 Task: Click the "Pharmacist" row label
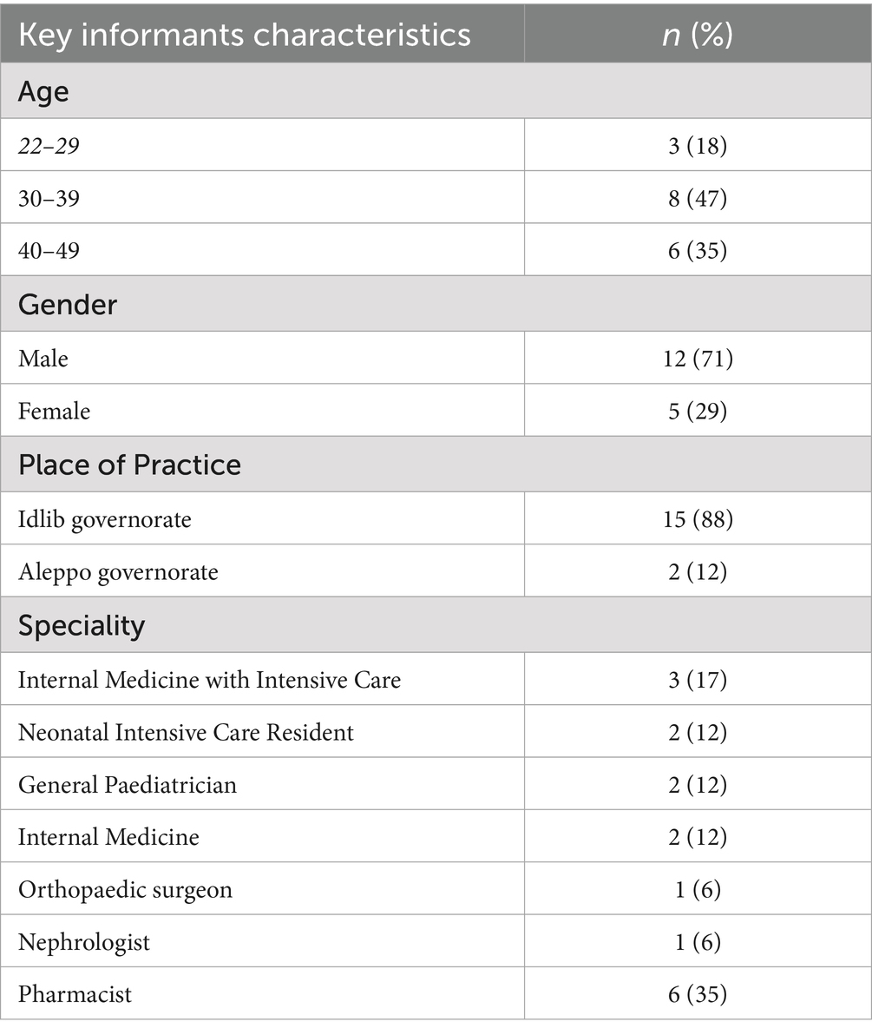click(x=75, y=994)
